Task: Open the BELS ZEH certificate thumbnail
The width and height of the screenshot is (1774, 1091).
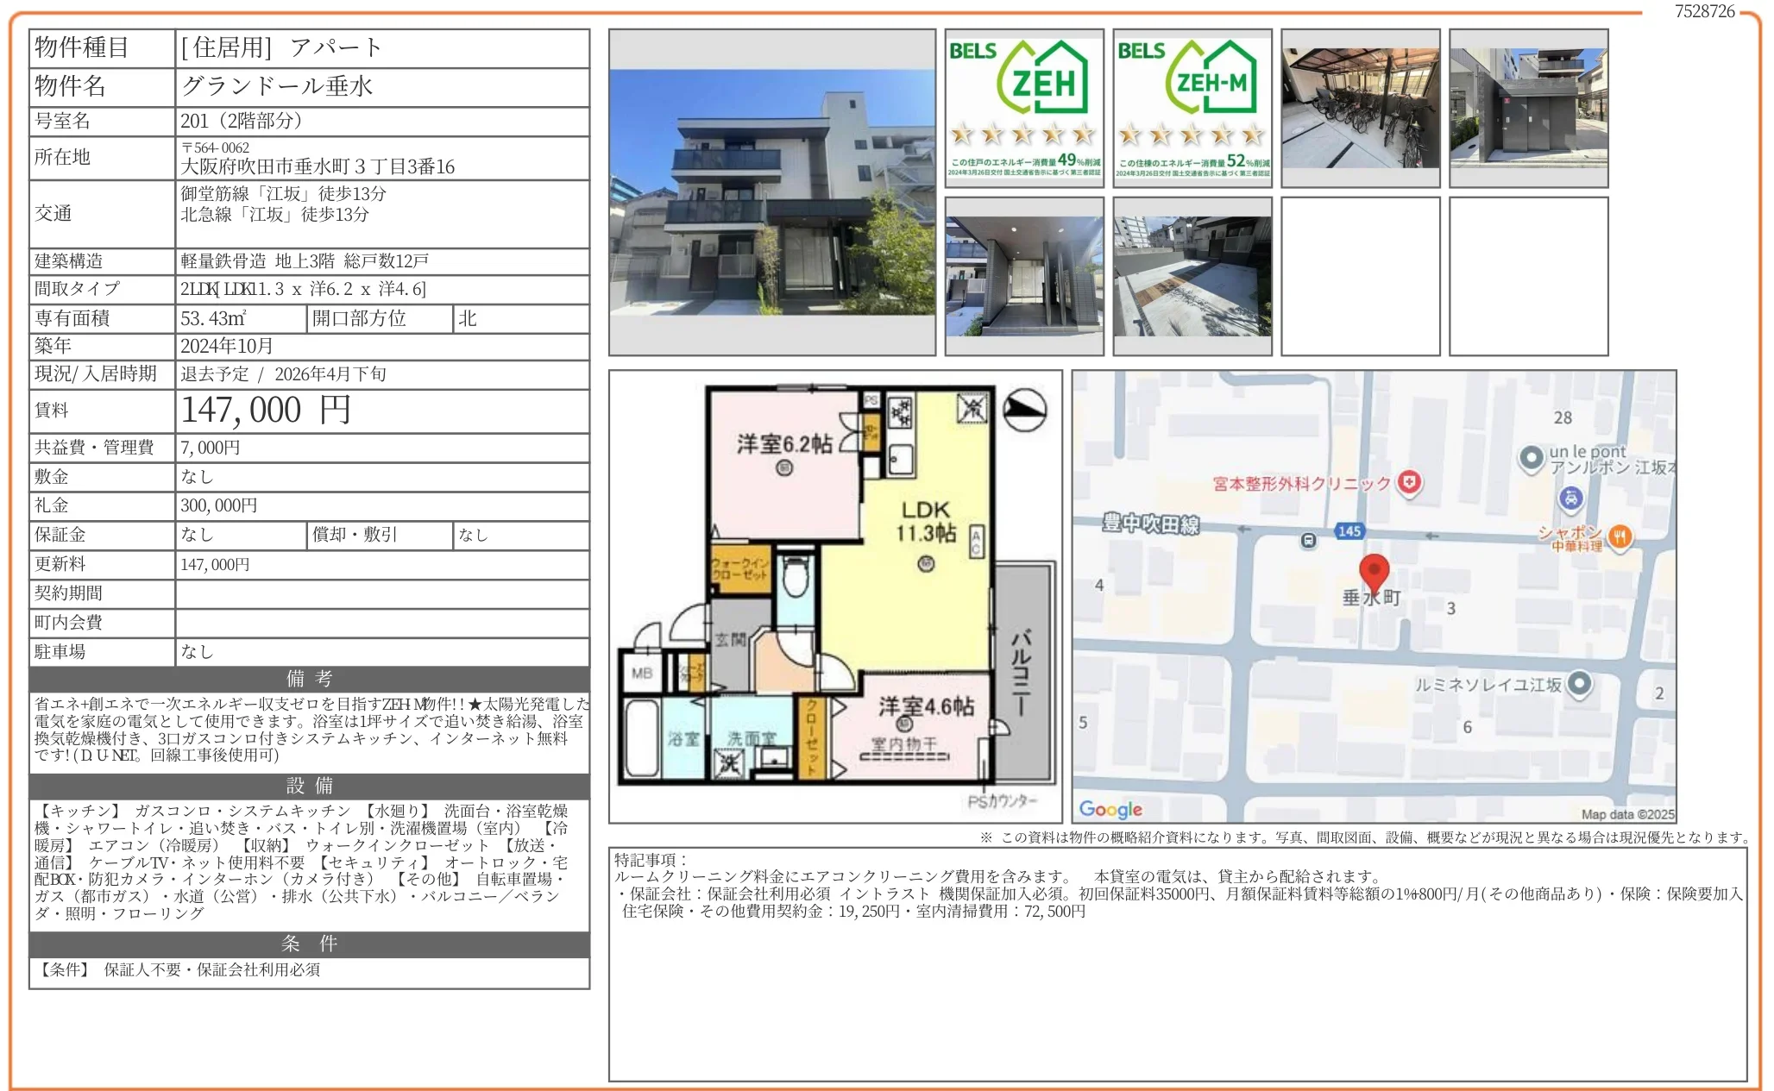Action: click(1024, 108)
